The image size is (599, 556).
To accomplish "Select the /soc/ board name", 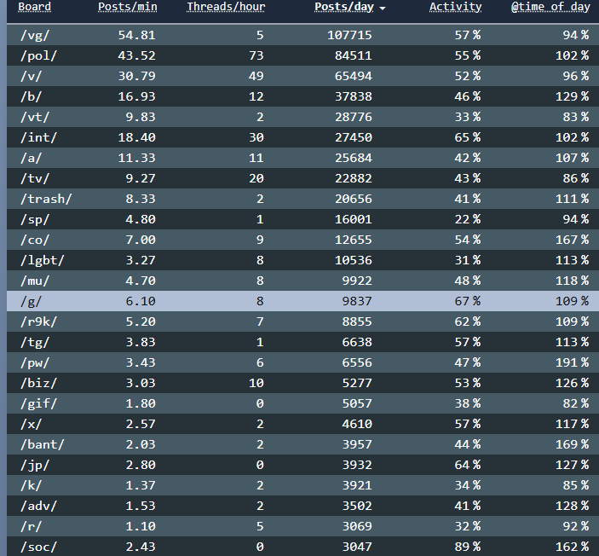I will [38, 547].
